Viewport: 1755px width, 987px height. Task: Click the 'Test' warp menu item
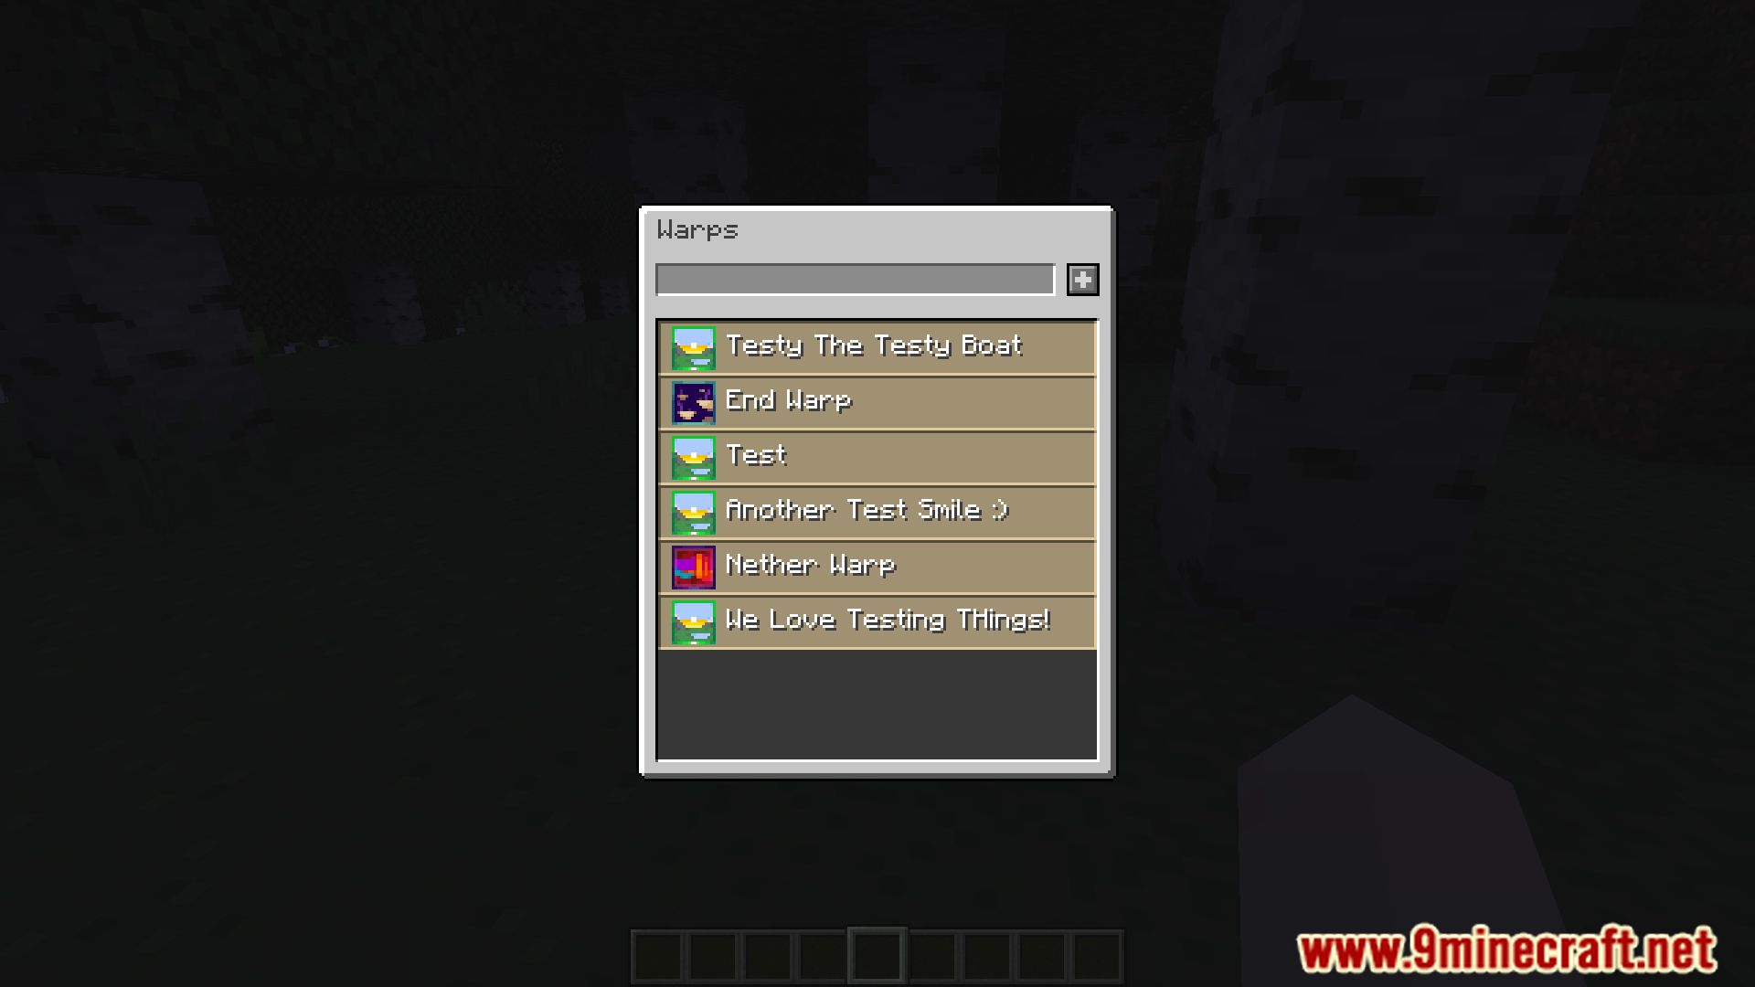pos(877,455)
